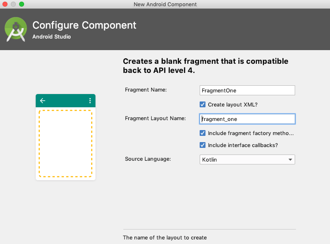Toggle Include fragment factory methods checkbox

pyautogui.click(x=203, y=133)
